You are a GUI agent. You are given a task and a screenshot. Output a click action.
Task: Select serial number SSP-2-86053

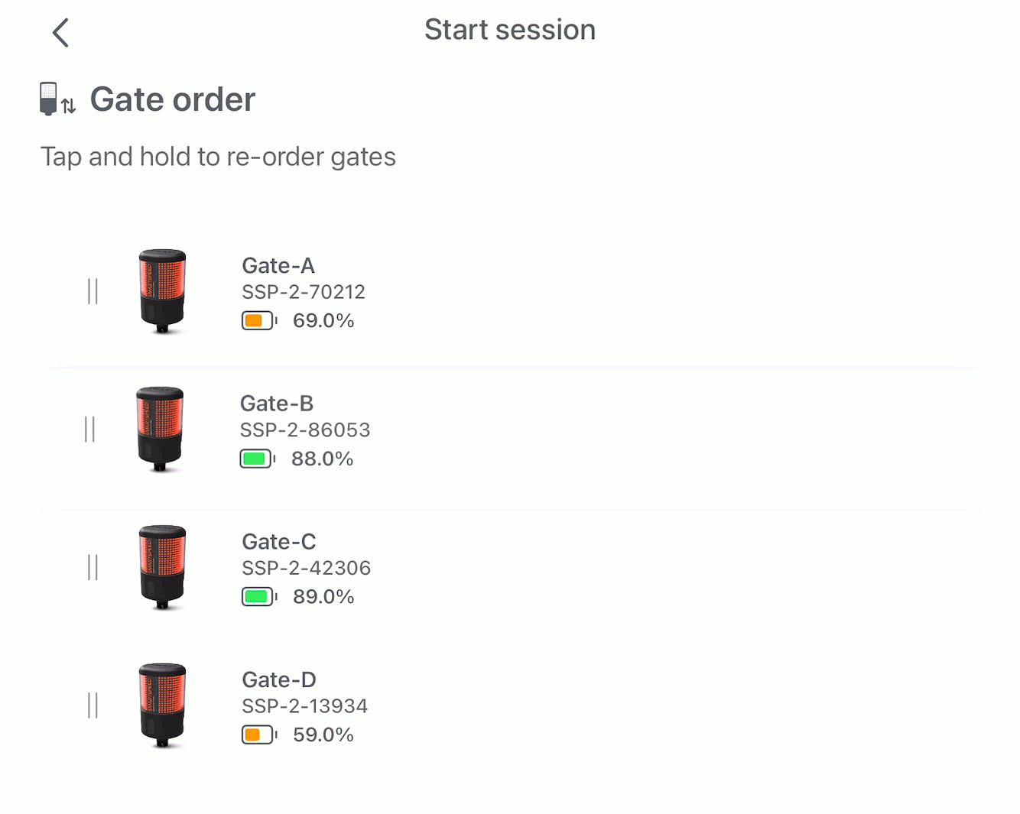[305, 430]
